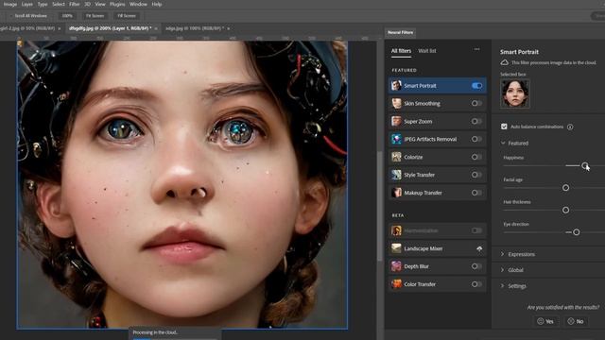605x340 pixels.
Task: Enable the Depth Blur toggle
Action: [x=476, y=266]
